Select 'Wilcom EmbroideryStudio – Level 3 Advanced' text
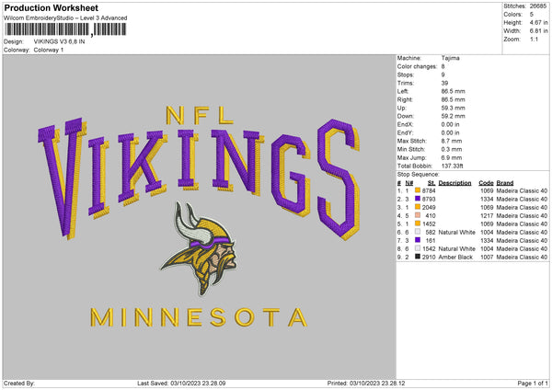The height and width of the screenshot is (390, 552). click(65, 18)
